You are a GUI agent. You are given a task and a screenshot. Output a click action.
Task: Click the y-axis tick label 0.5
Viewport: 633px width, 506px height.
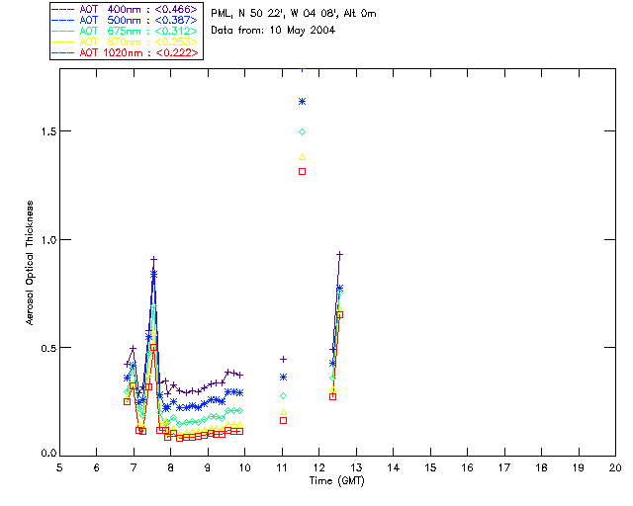48,348
